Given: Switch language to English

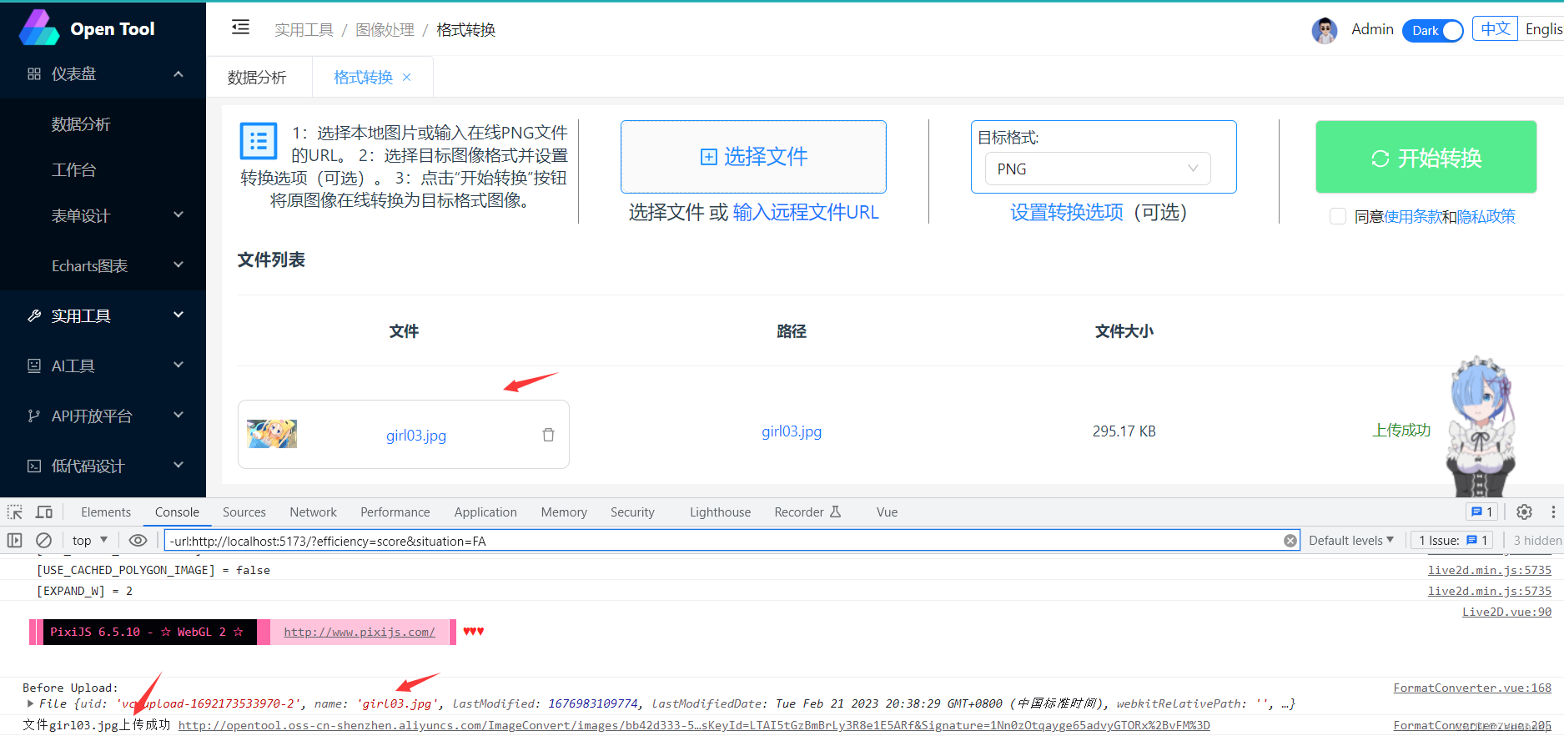Looking at the screenshot, I should (1543, 28).
